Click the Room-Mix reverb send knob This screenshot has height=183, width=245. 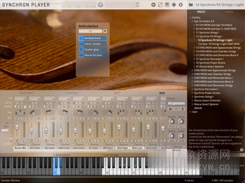tap(16, 107)
